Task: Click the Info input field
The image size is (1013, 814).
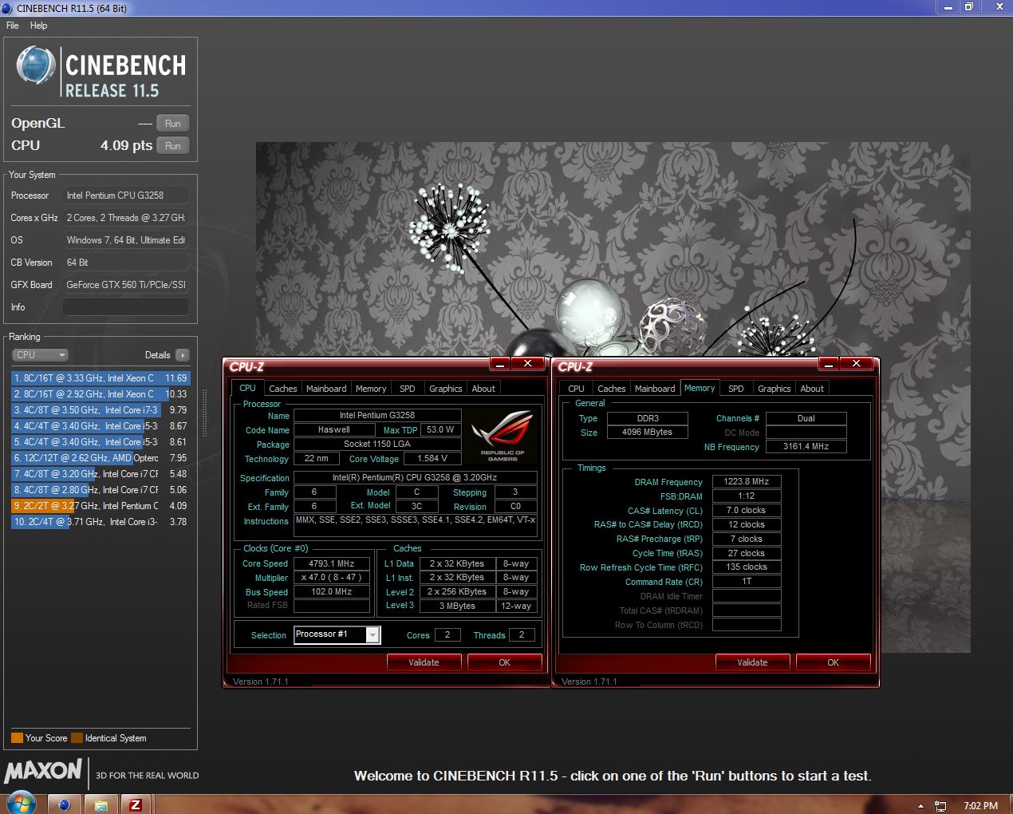Action: pos(126,307)
